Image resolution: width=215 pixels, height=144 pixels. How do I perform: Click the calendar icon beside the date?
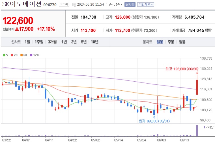(x=74, y=5)
